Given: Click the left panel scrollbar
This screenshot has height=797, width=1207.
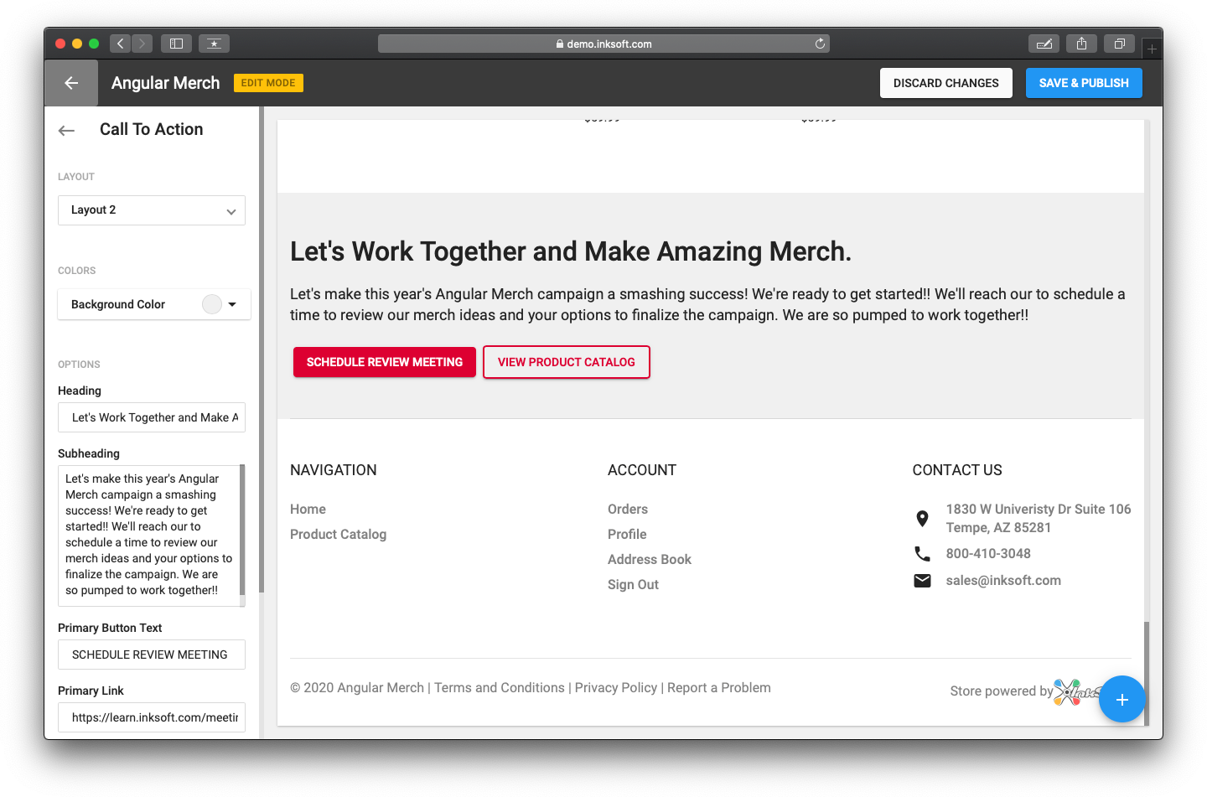Looking at the screenshot, I should pyautogui.click(x=262, y=350).
